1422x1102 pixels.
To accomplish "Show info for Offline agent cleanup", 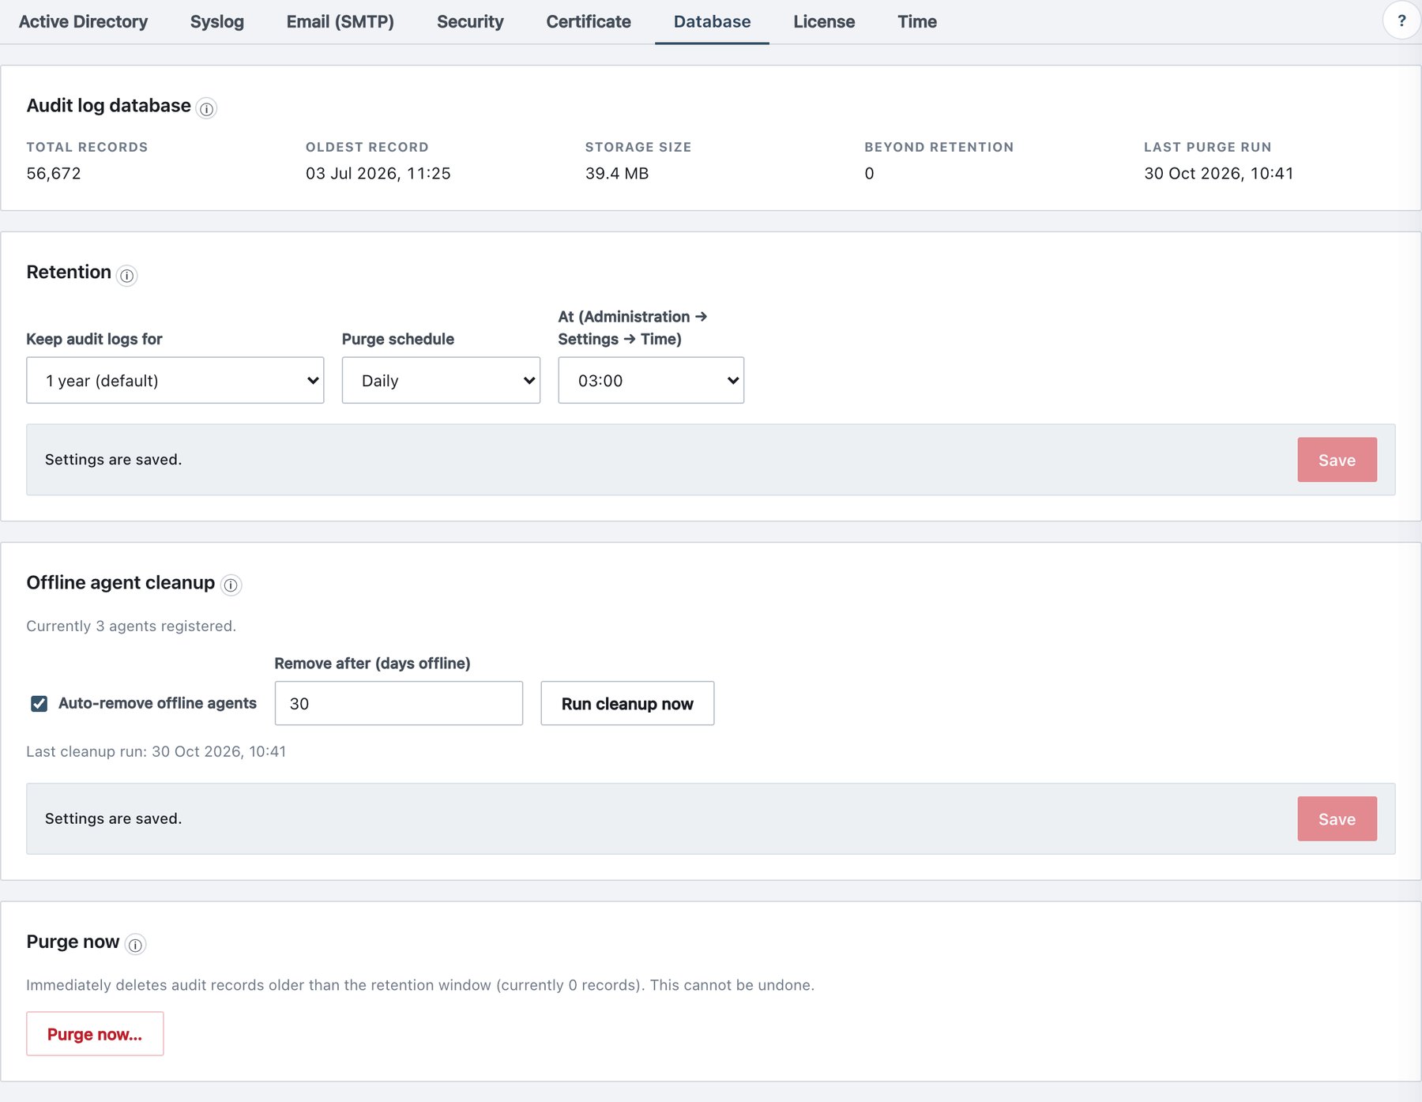I will point(231,585).
